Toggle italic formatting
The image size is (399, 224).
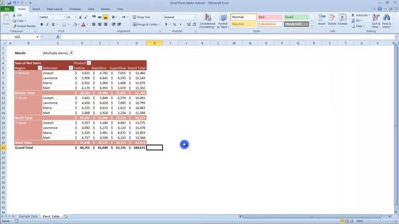tap(47, 24)
